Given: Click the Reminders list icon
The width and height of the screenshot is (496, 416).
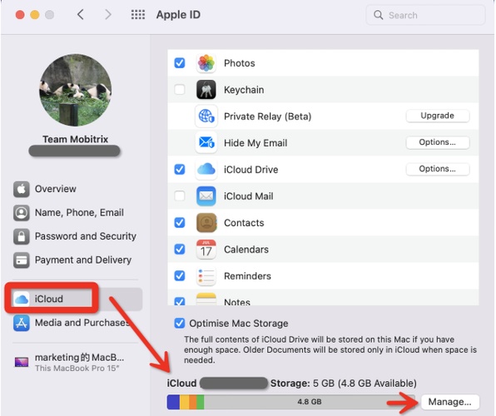Looking at the screenshot, I should pos(206,276).
